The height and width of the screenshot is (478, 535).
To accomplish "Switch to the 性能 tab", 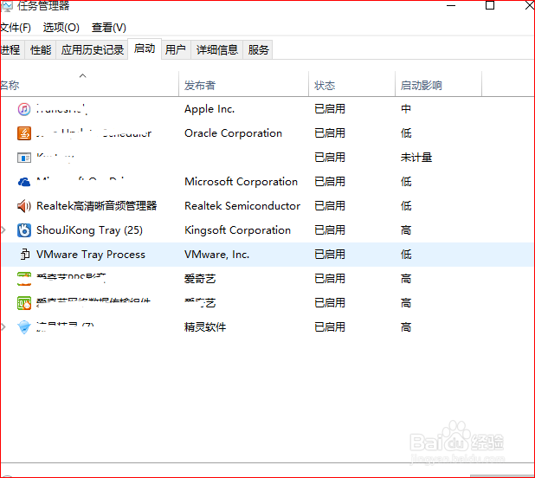I will 41,50.
